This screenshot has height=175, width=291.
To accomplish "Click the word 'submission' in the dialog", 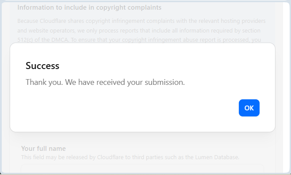I will [x=164, y=82].
